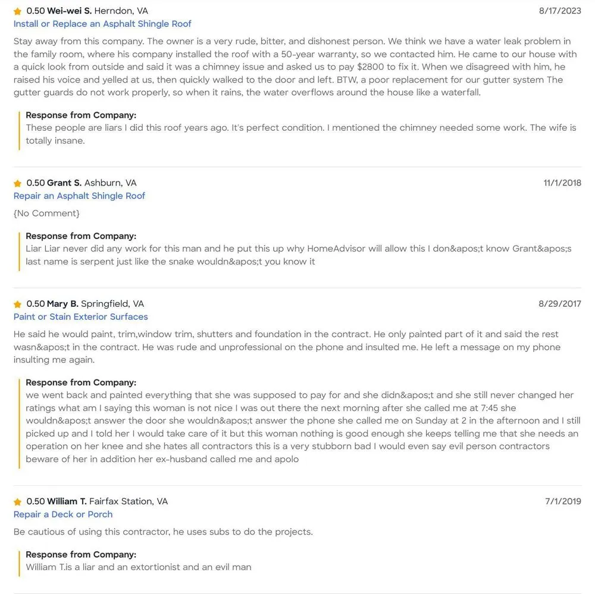Click the {No Comment} review text
Image resolution: width=595 pixels, height=594 pixels.
point(46,213)
